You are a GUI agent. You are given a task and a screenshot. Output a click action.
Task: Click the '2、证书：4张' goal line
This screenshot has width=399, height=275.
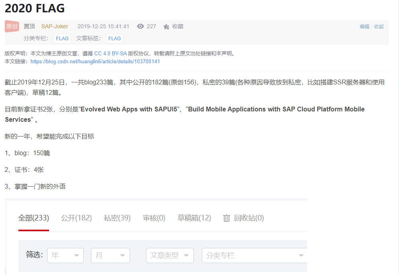tap(24, 170)
